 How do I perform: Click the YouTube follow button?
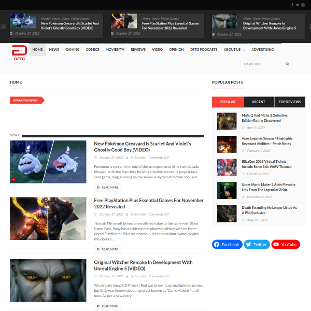point(286,244)
